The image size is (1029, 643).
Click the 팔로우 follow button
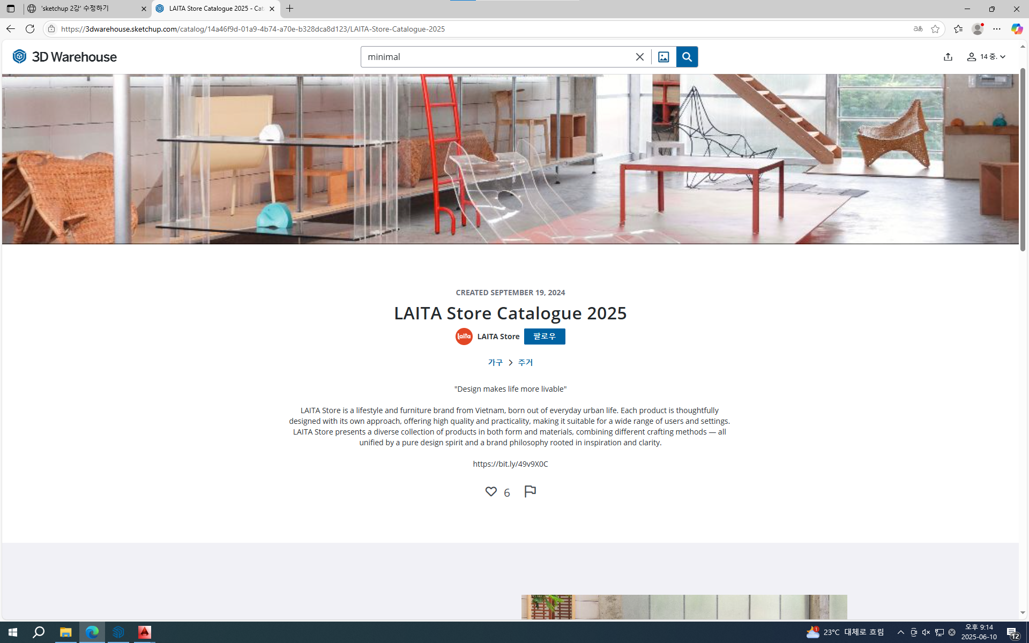coord(544,337)
